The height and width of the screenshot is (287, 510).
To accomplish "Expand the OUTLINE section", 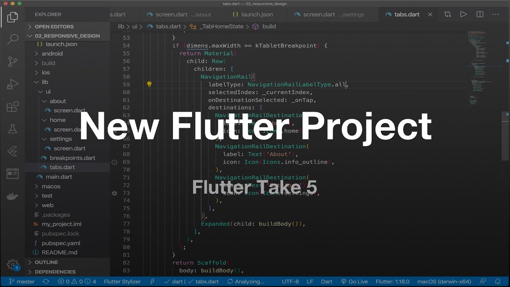I will point(46,262).
